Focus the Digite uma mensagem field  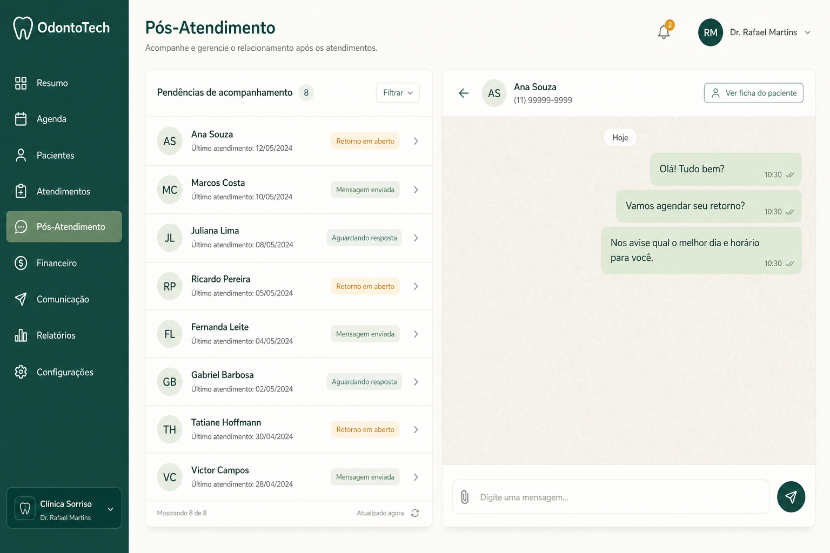click(x=611, y=497)
